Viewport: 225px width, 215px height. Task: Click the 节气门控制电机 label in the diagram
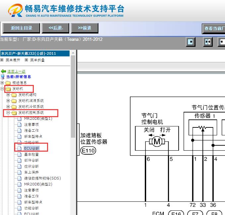coord(152,119)
